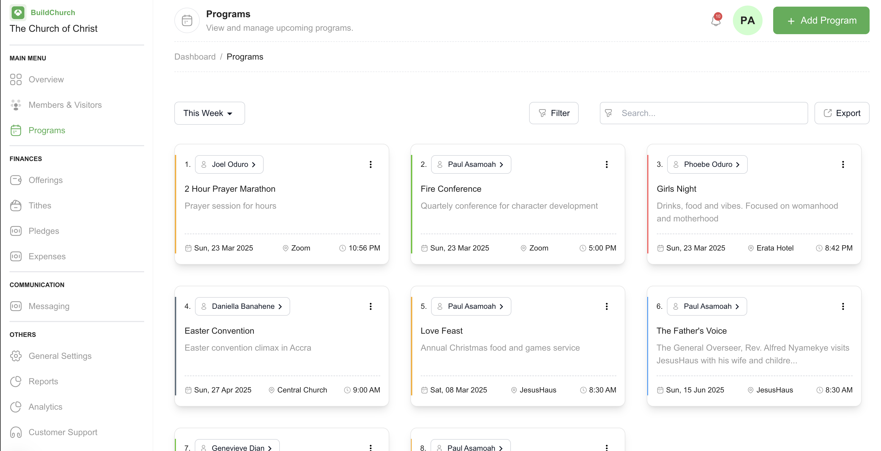Viewport: 881px width, 451px height.
Task: Expand Paul Asamoah chip on Love Feast
Action: point(471,306)
